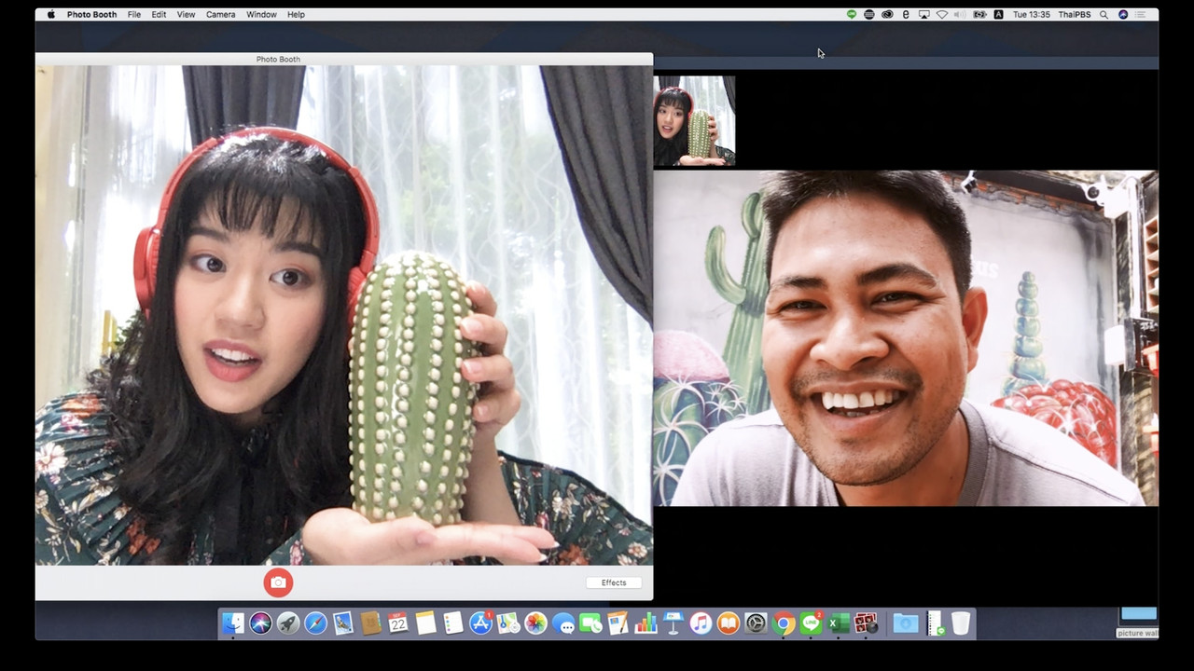Open the Photos app from Dock
The height and width of the screenshot is (671, 1194).
click(535, 623)
